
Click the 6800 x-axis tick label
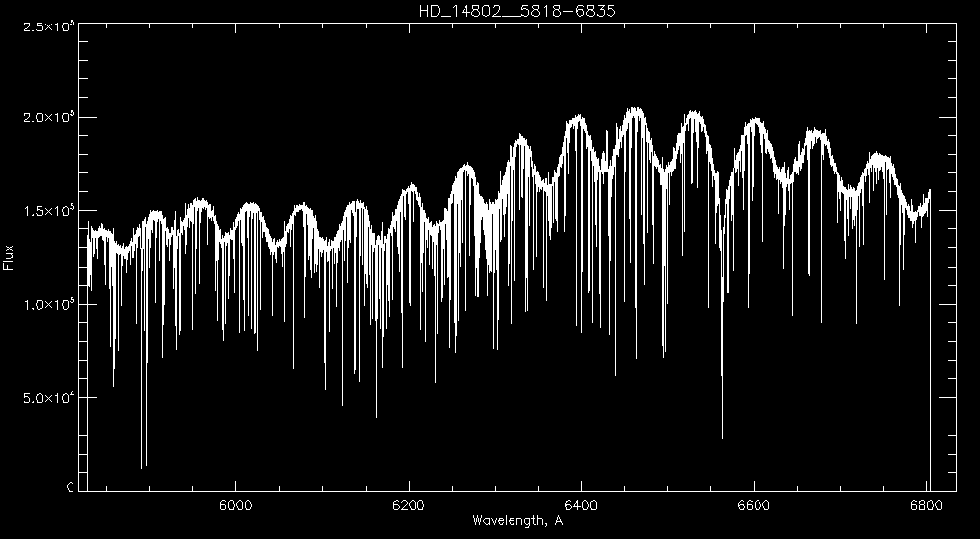[927, 505]
